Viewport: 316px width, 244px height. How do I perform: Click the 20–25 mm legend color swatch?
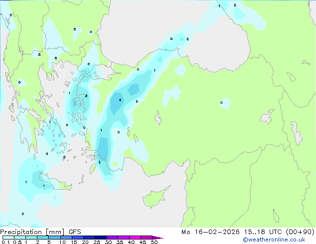89,238
